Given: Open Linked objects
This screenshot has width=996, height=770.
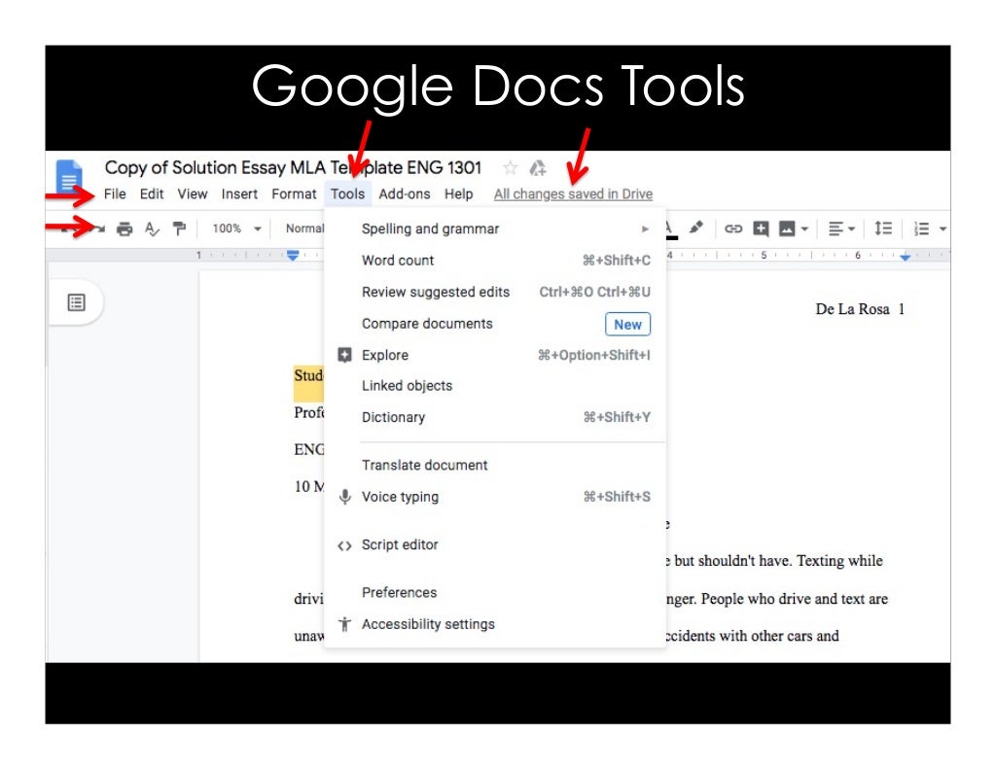Looking at the screenshot, I should 495,386.
